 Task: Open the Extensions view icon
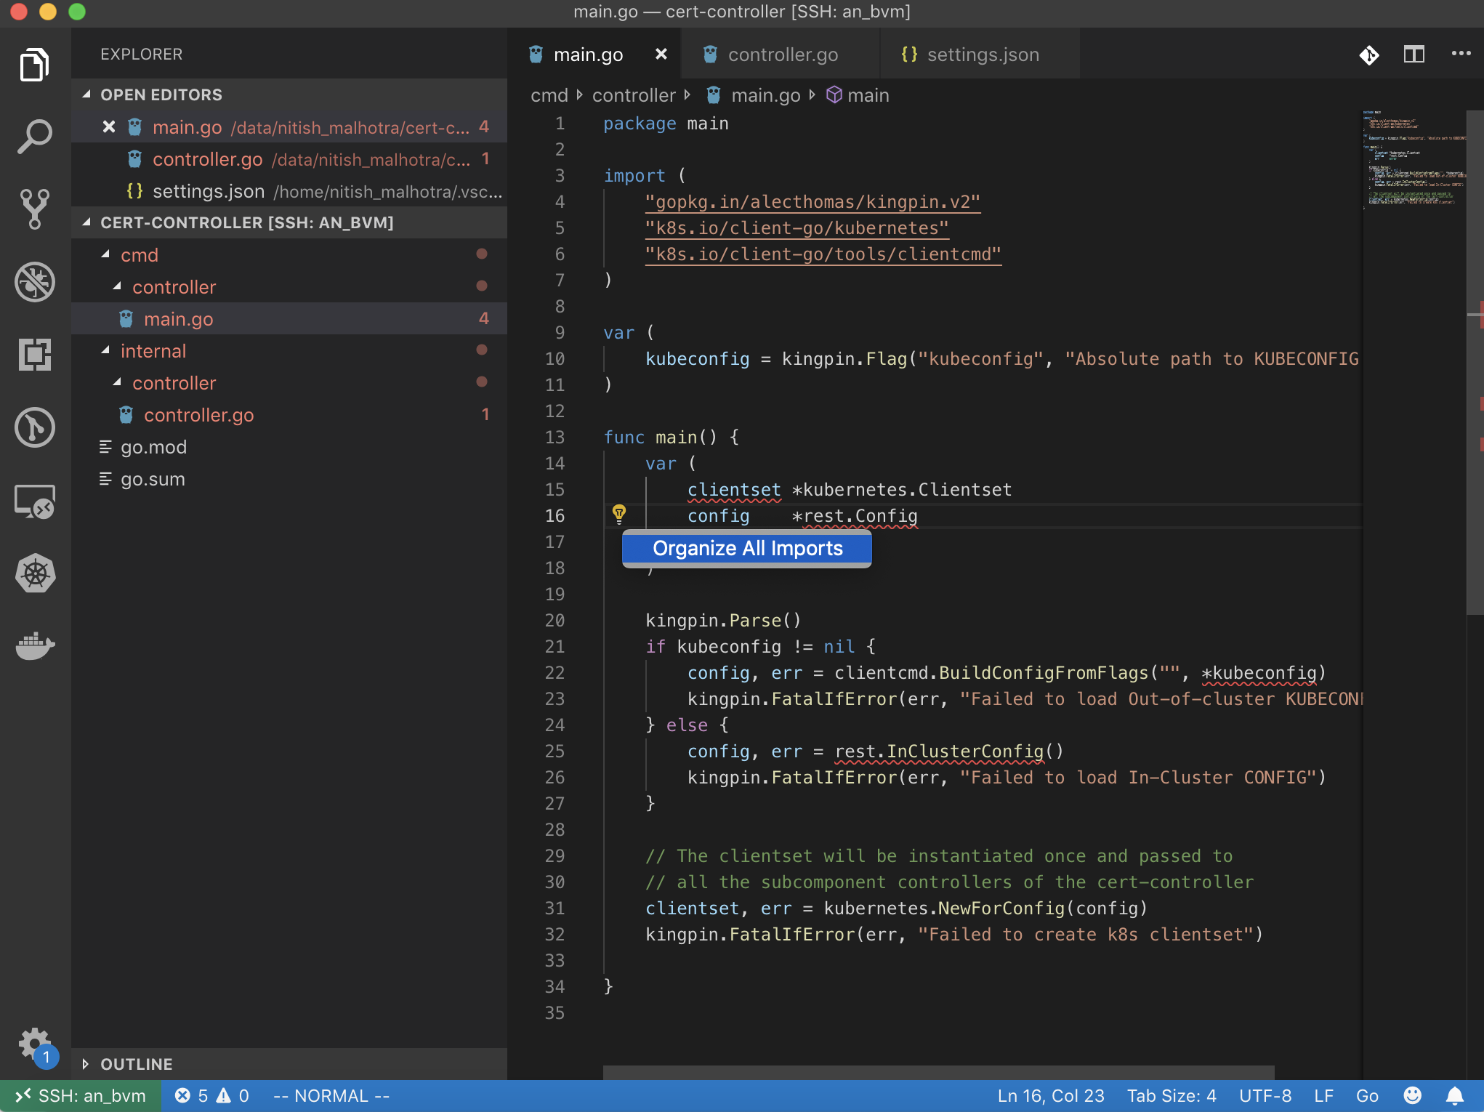35,355
